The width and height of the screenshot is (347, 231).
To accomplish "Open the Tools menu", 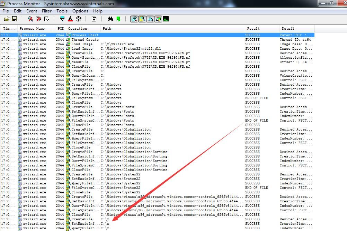I will click(x=62, y=11).
